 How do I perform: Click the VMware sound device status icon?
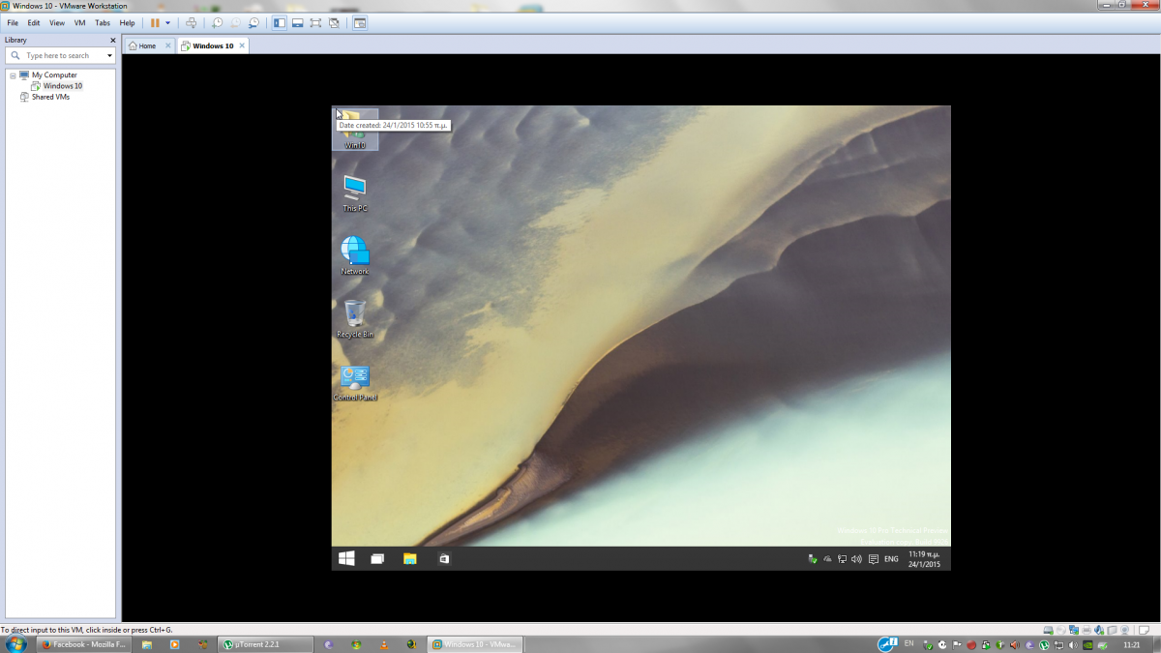[x=1099, y=630]
